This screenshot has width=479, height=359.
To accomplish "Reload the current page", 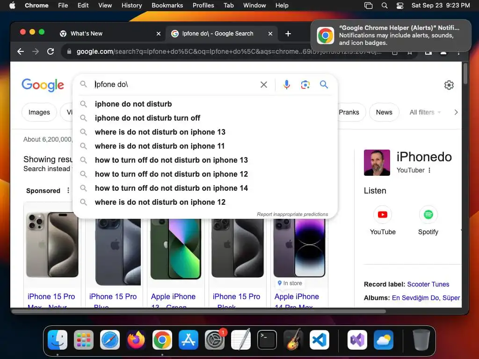I will click(51, 51).
